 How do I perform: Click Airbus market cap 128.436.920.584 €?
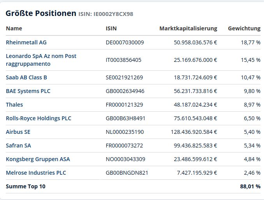(x=194, y=132)
